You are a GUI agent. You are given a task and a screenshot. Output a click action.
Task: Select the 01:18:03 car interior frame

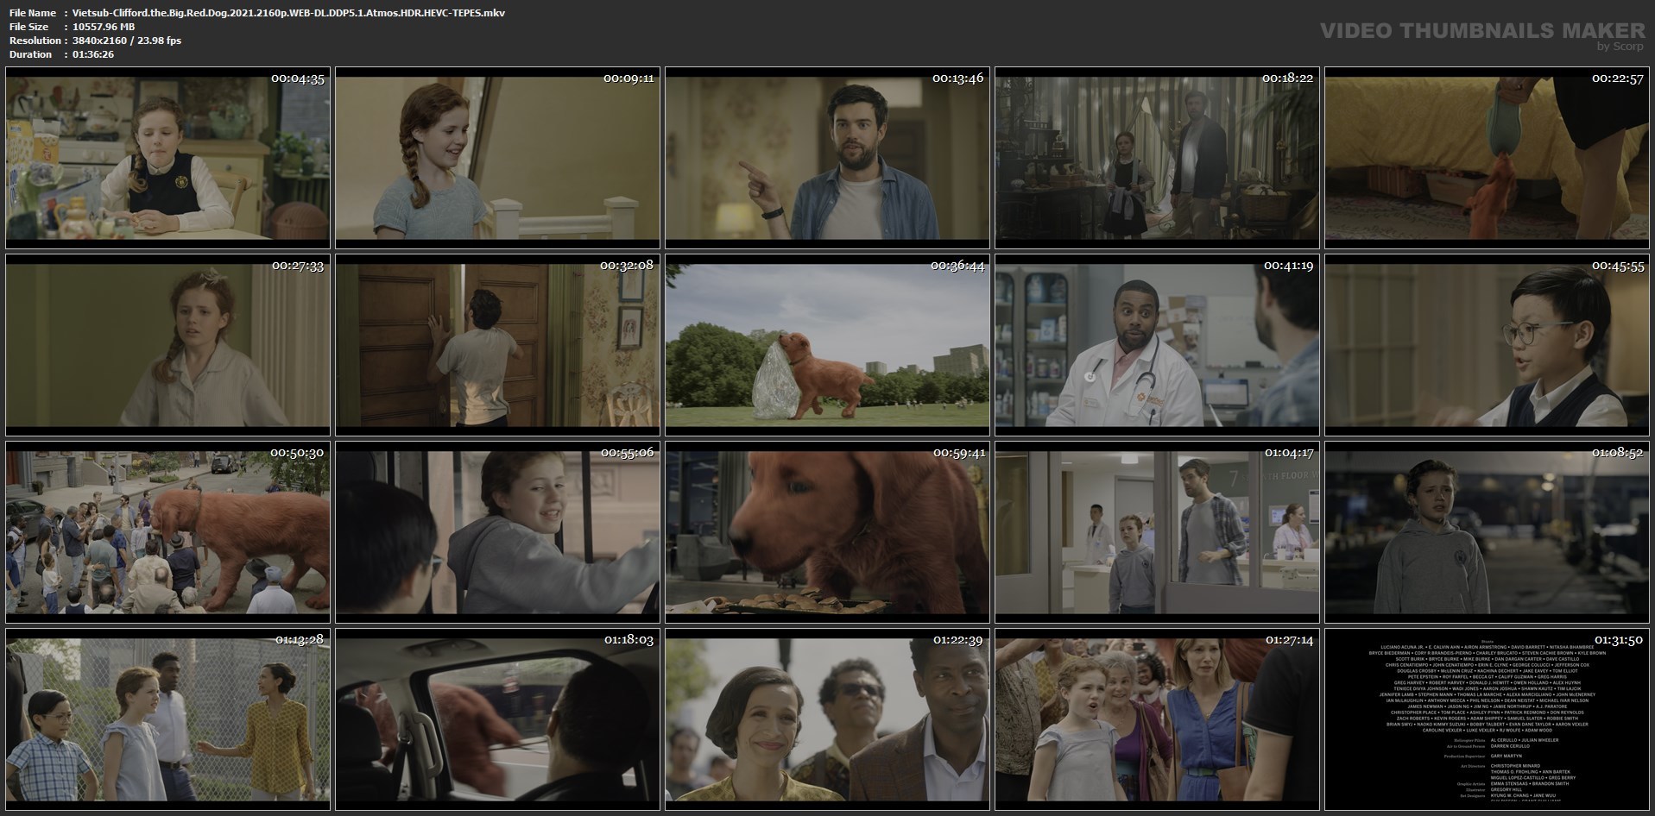[x=497, y=719]
